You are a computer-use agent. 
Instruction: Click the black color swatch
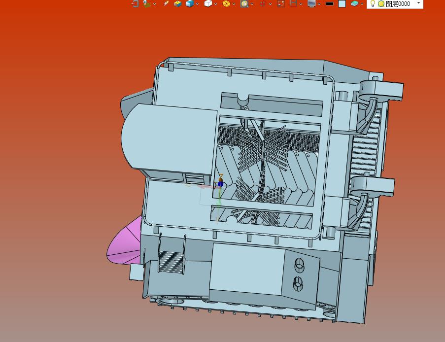[x=330, y=3]
